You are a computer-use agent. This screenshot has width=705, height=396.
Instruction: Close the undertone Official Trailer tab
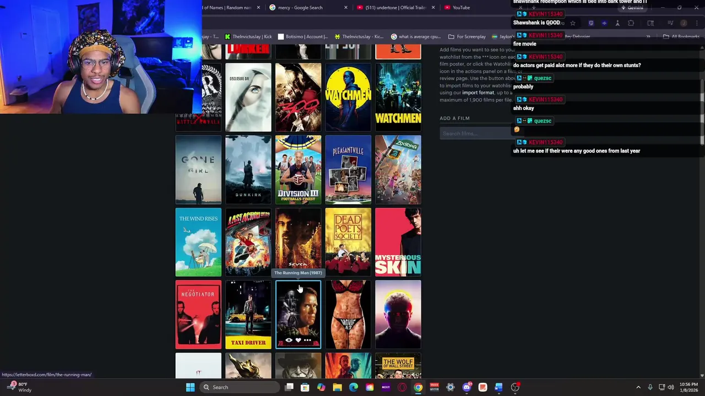(x=433, y=8)
